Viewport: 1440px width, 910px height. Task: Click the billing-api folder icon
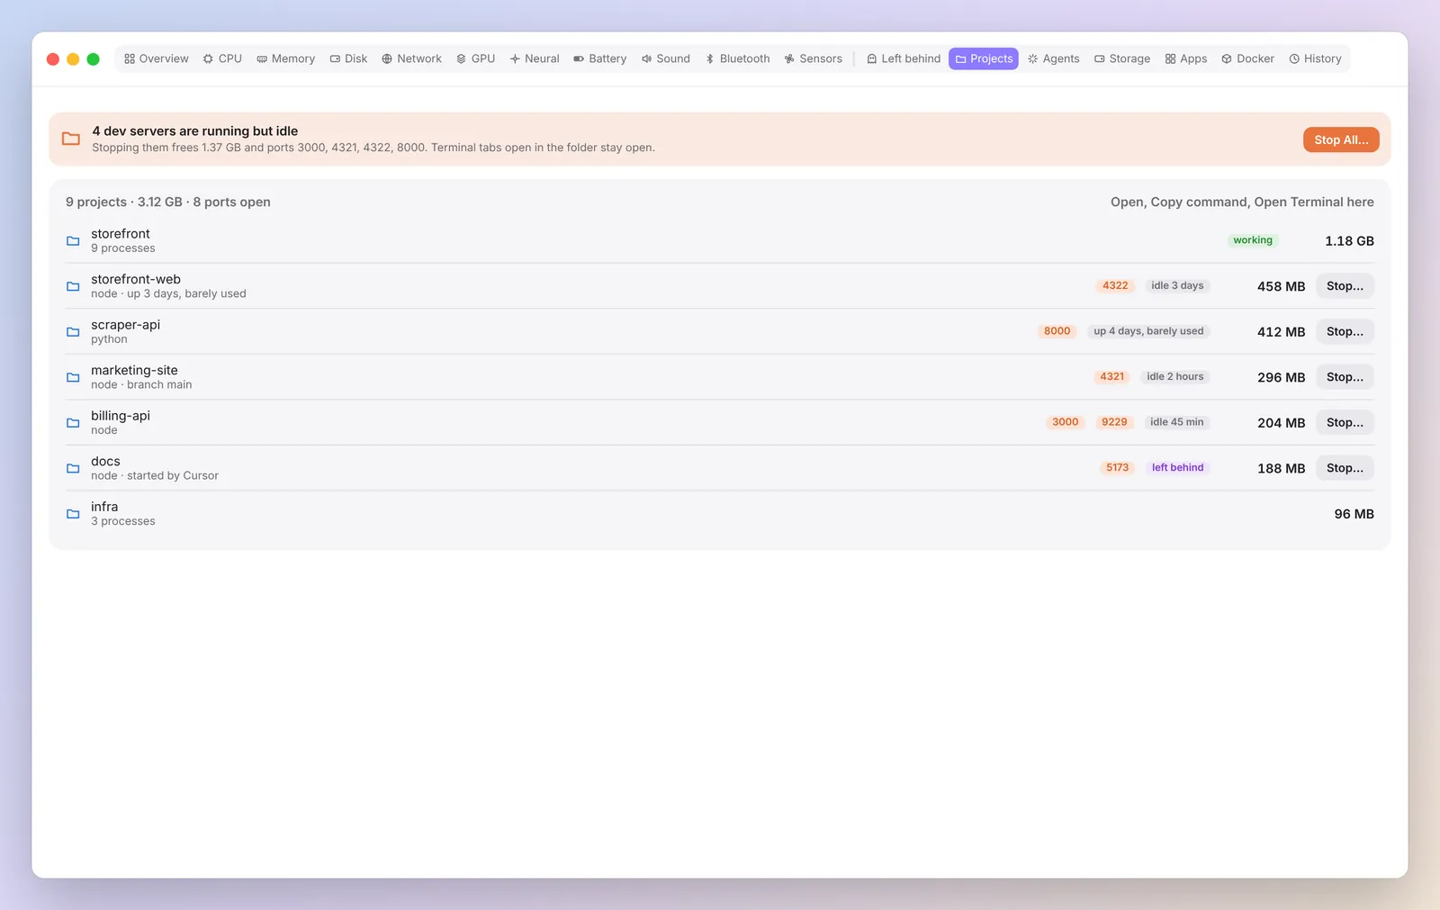pyautogui.click(x=73, y=423)
